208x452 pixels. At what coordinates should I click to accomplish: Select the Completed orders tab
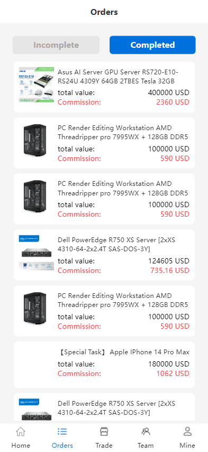tap(152, 45)
